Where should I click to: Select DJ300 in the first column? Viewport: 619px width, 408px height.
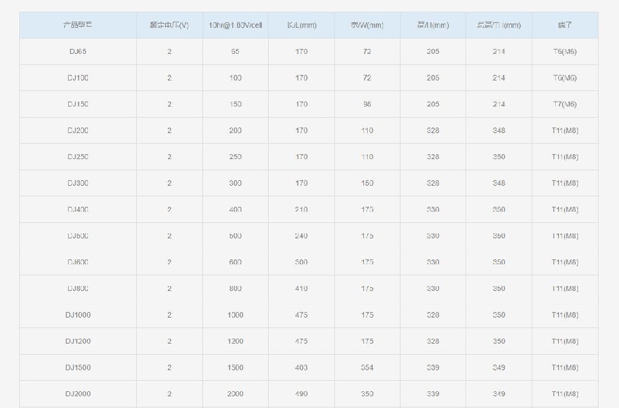(78, 183)
